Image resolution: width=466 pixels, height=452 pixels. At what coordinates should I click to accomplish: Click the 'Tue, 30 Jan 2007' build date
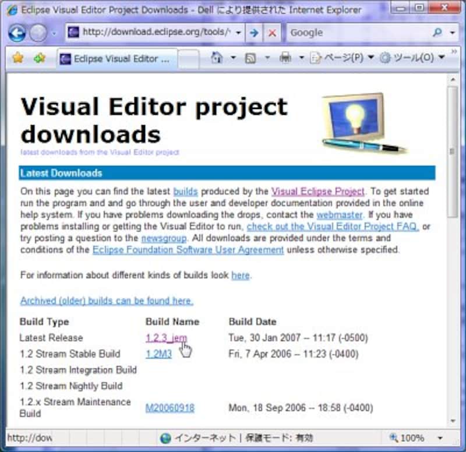[298, 338]
